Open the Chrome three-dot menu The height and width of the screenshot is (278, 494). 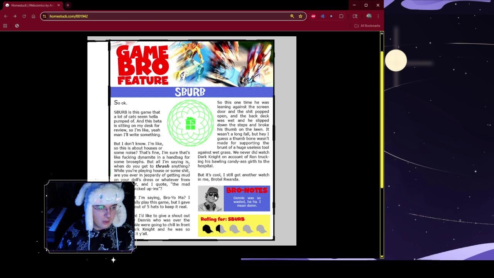coord(378,16)
